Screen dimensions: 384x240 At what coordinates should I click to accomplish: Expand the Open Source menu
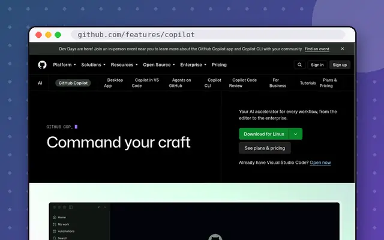click(159, 65)
